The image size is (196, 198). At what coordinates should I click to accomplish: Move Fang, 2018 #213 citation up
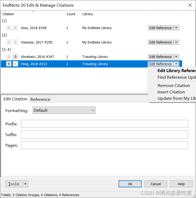click(x=9, y=64)
